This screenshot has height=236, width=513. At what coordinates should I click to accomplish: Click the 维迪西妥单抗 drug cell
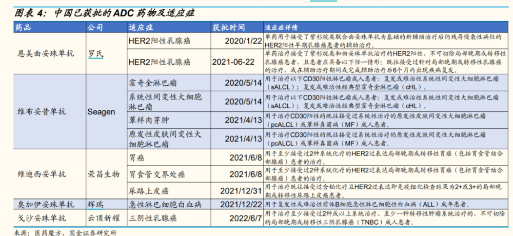(42, 173)
